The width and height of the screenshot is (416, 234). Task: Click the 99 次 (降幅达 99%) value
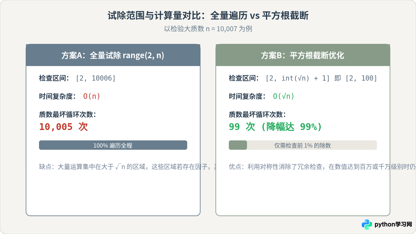[275, 127]
